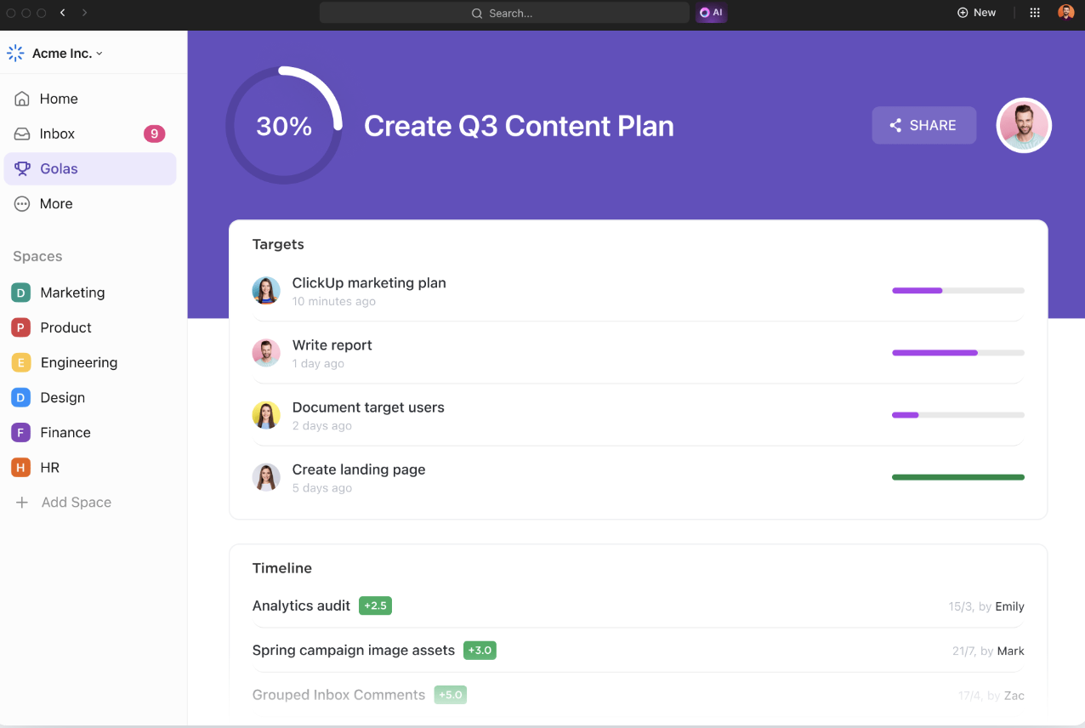
Task: Click the AI assistant button
Action: tap(711, 13)
